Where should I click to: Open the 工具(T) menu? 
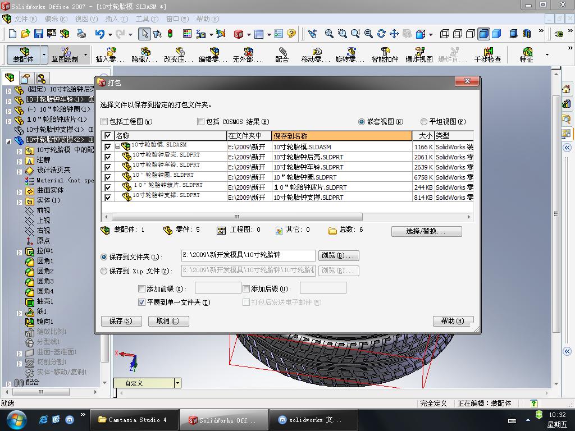147,19
